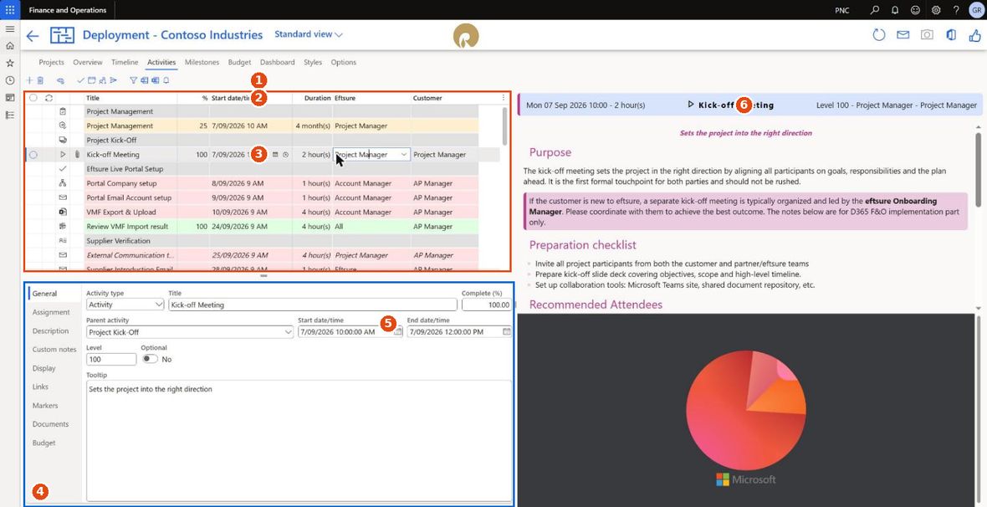Click the Level input field
Viewport: 987px width, 507px height.
(111, 359)
